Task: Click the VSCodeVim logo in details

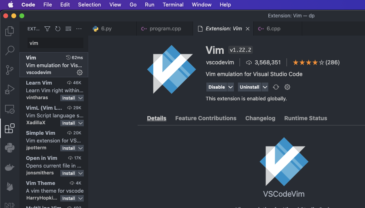Action: [284, 162]
